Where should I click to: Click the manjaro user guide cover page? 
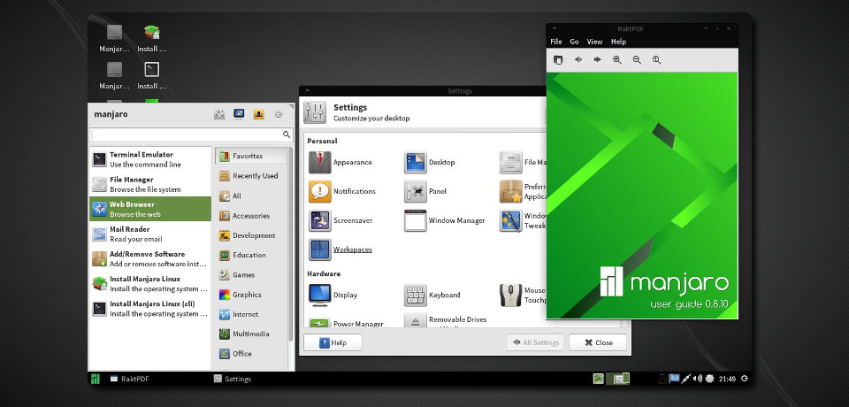(642, 196)
